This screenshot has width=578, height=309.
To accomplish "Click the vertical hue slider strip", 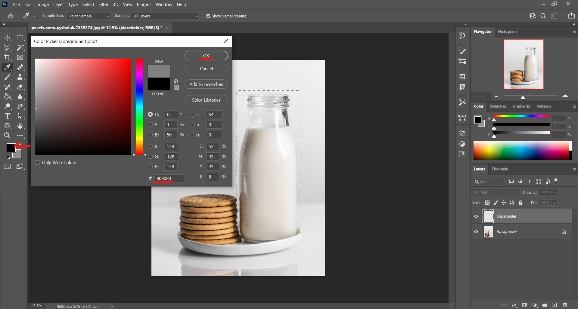I will tap(139, 107).
